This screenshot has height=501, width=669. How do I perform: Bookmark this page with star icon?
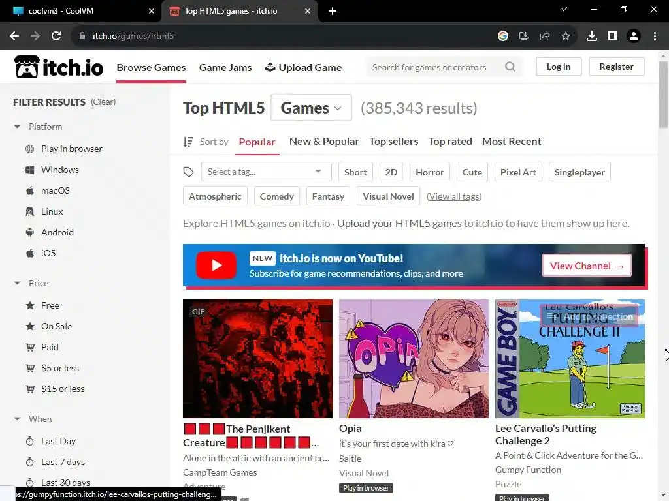[x=566, y=37]
